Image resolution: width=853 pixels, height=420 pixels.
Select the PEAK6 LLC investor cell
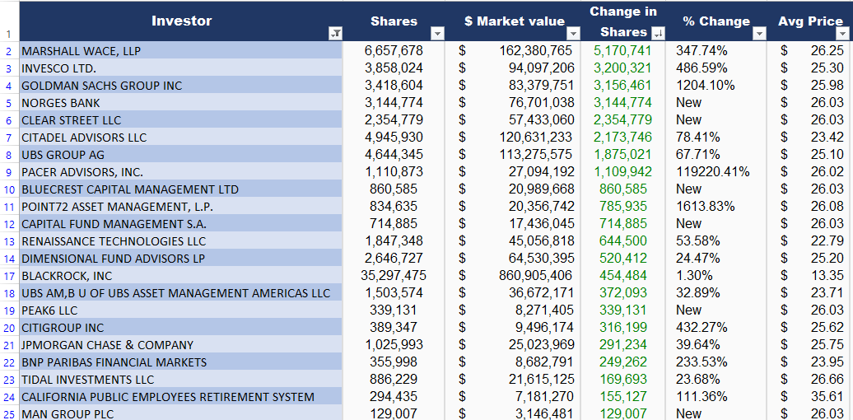click(181, 310)
